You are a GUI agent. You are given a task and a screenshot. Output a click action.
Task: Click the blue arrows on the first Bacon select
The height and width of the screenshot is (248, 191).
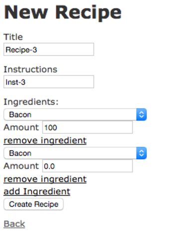click(141, 115)
